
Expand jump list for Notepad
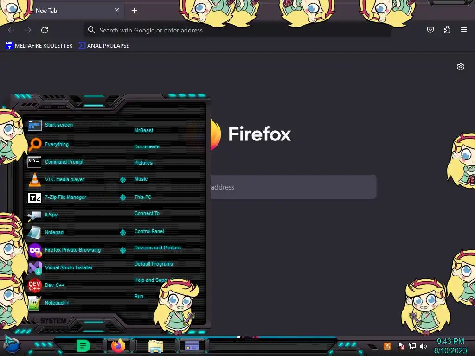click(122, 233)
